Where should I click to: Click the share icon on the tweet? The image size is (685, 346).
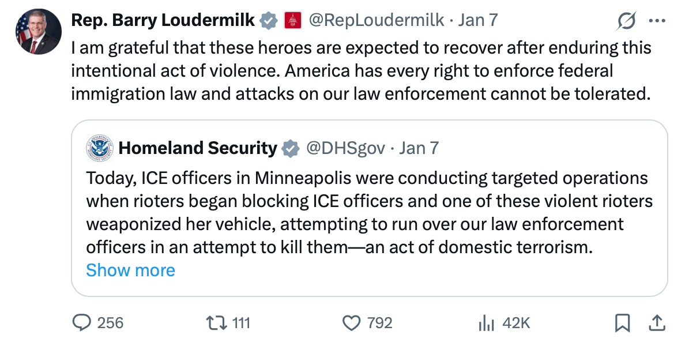tap(654, 323)
